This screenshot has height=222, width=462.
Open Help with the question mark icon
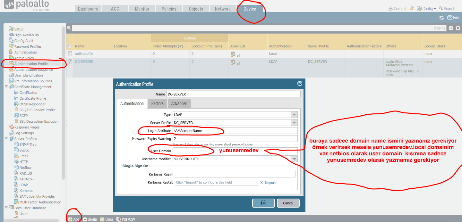coord(450,18)
